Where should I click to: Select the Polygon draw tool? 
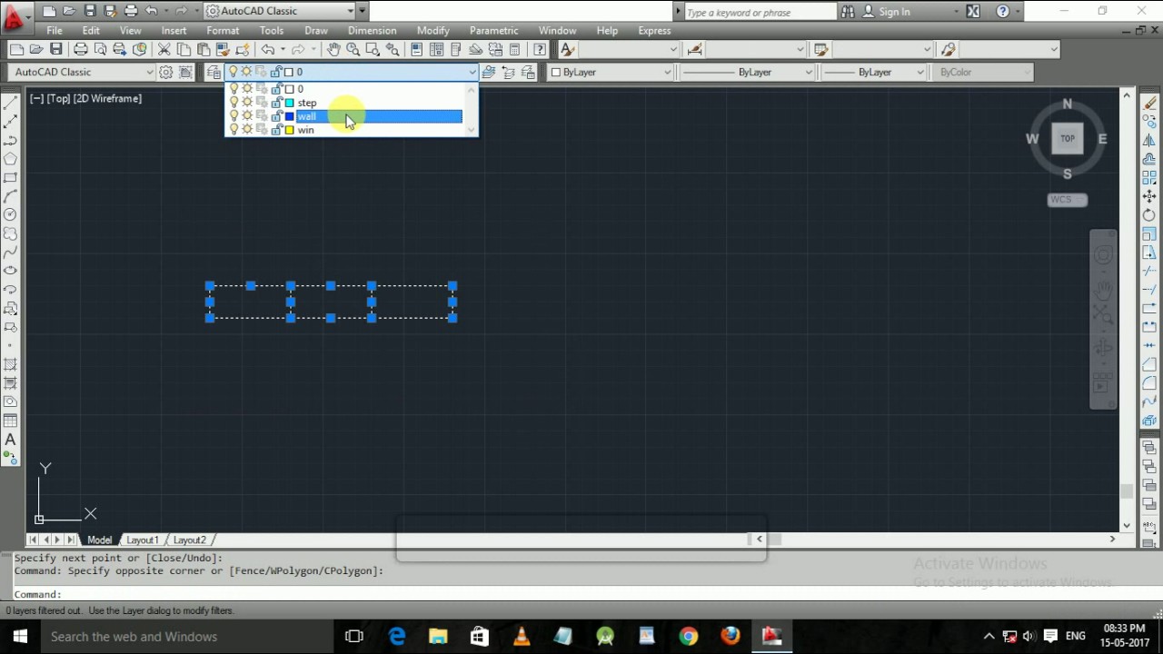[x=10, y=158]
